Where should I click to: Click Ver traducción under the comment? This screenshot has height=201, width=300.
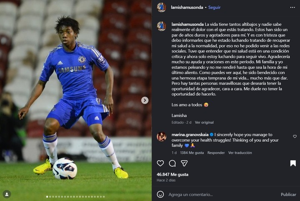[x=240, y=153]
